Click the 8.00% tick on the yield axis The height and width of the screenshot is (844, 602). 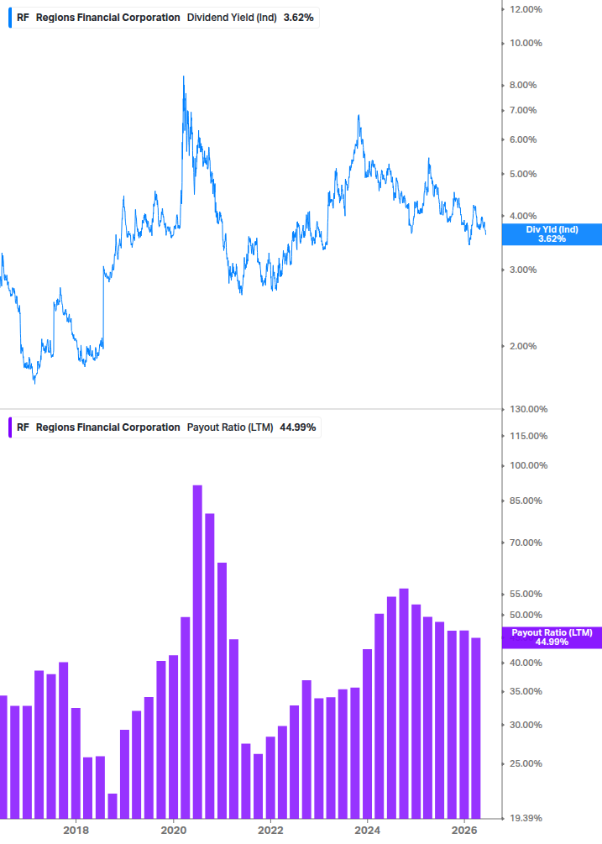pos(523,85)
